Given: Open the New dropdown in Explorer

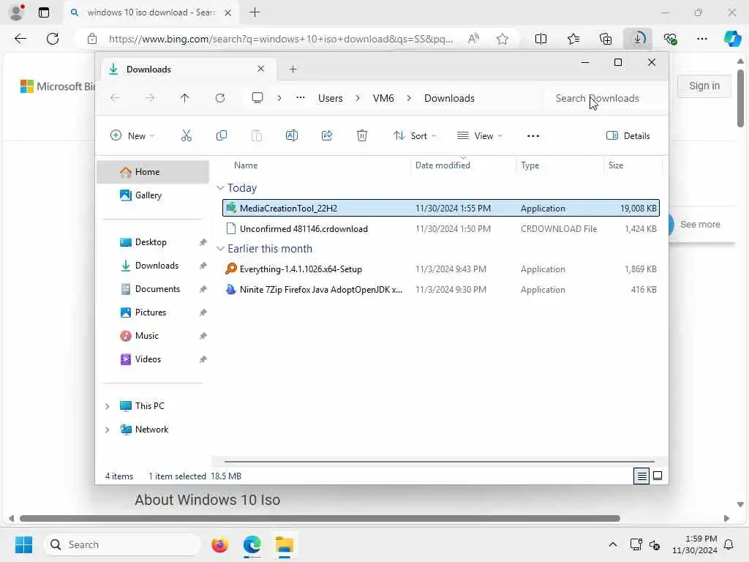Looking at the screenshot, I should tap(132, 135).
